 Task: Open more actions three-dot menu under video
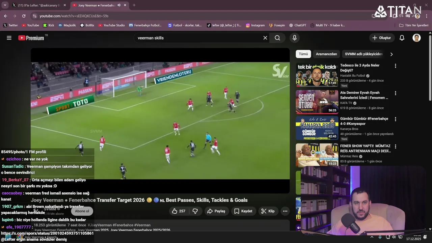285,211
